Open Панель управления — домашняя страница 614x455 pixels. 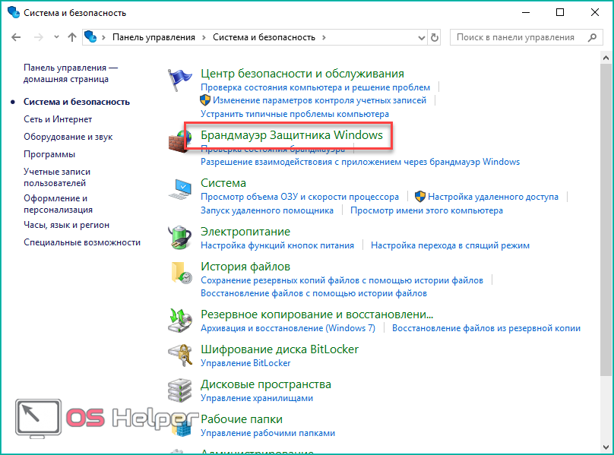[71, 73]
